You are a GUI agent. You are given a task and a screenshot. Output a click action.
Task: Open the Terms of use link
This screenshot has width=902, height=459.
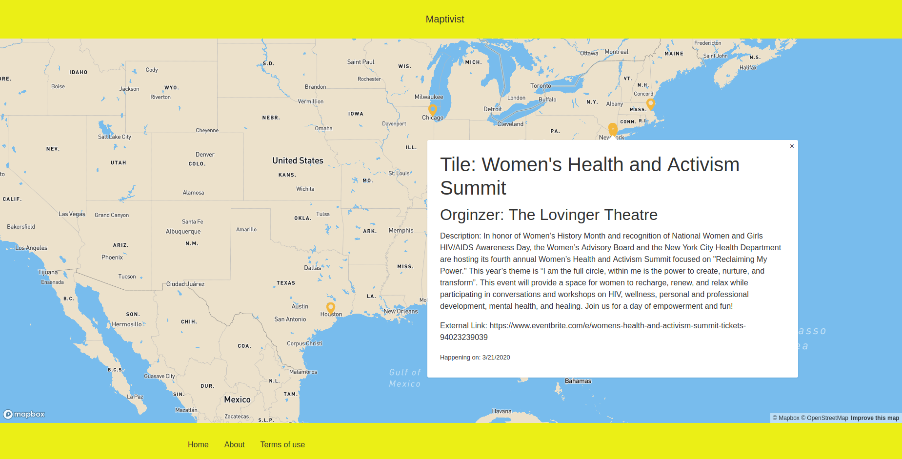[282, 444]
